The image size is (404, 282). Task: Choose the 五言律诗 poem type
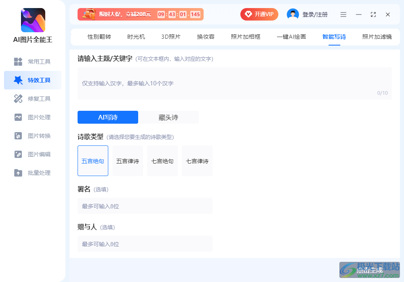click(127, 161)
